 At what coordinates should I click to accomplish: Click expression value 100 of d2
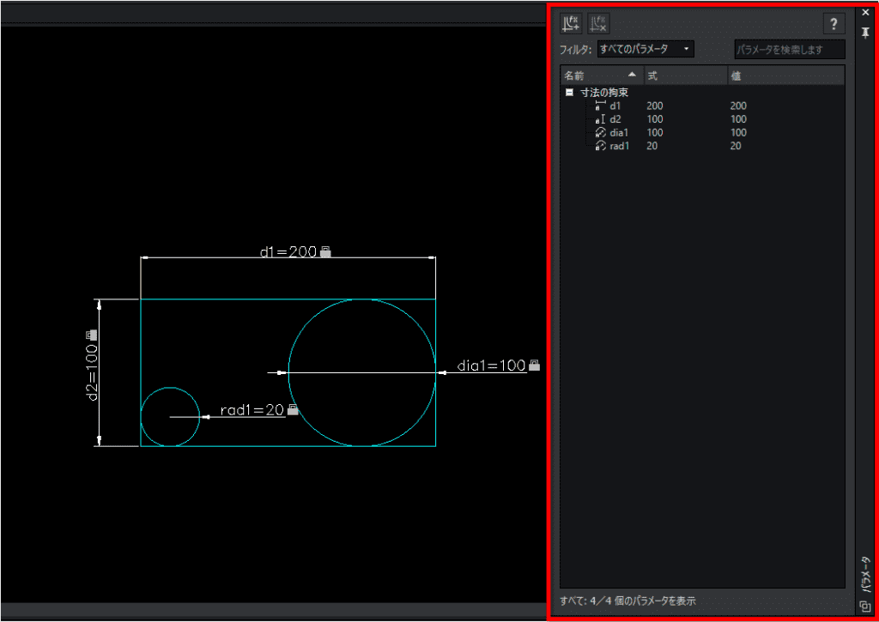[654, 118]
